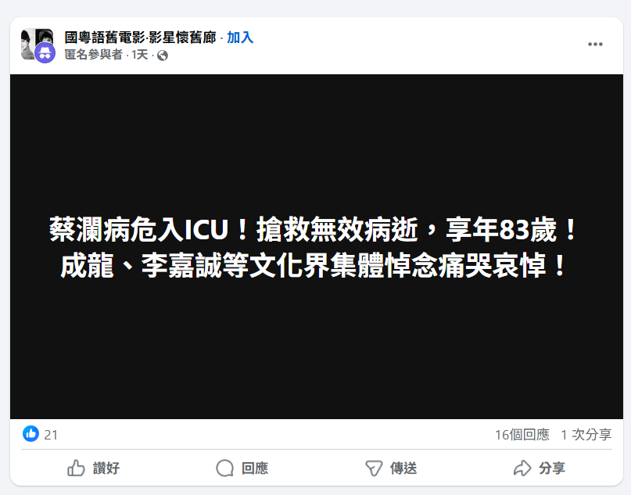
Task: View the 1 次分享 shares list
Action: [x=586, y=435]
